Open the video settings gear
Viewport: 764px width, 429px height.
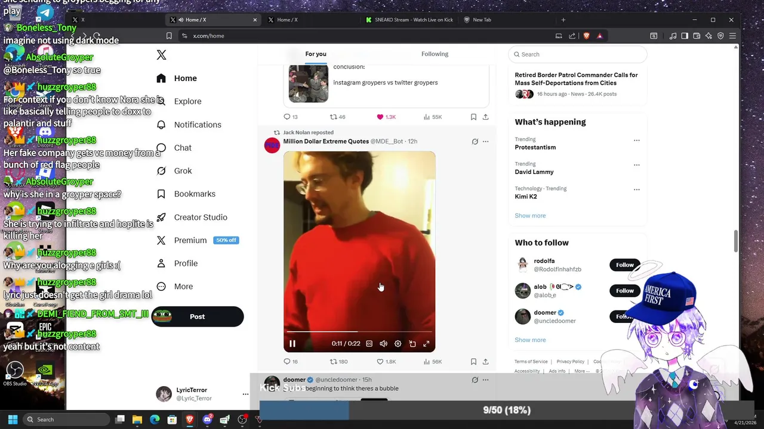coord(398,344)
